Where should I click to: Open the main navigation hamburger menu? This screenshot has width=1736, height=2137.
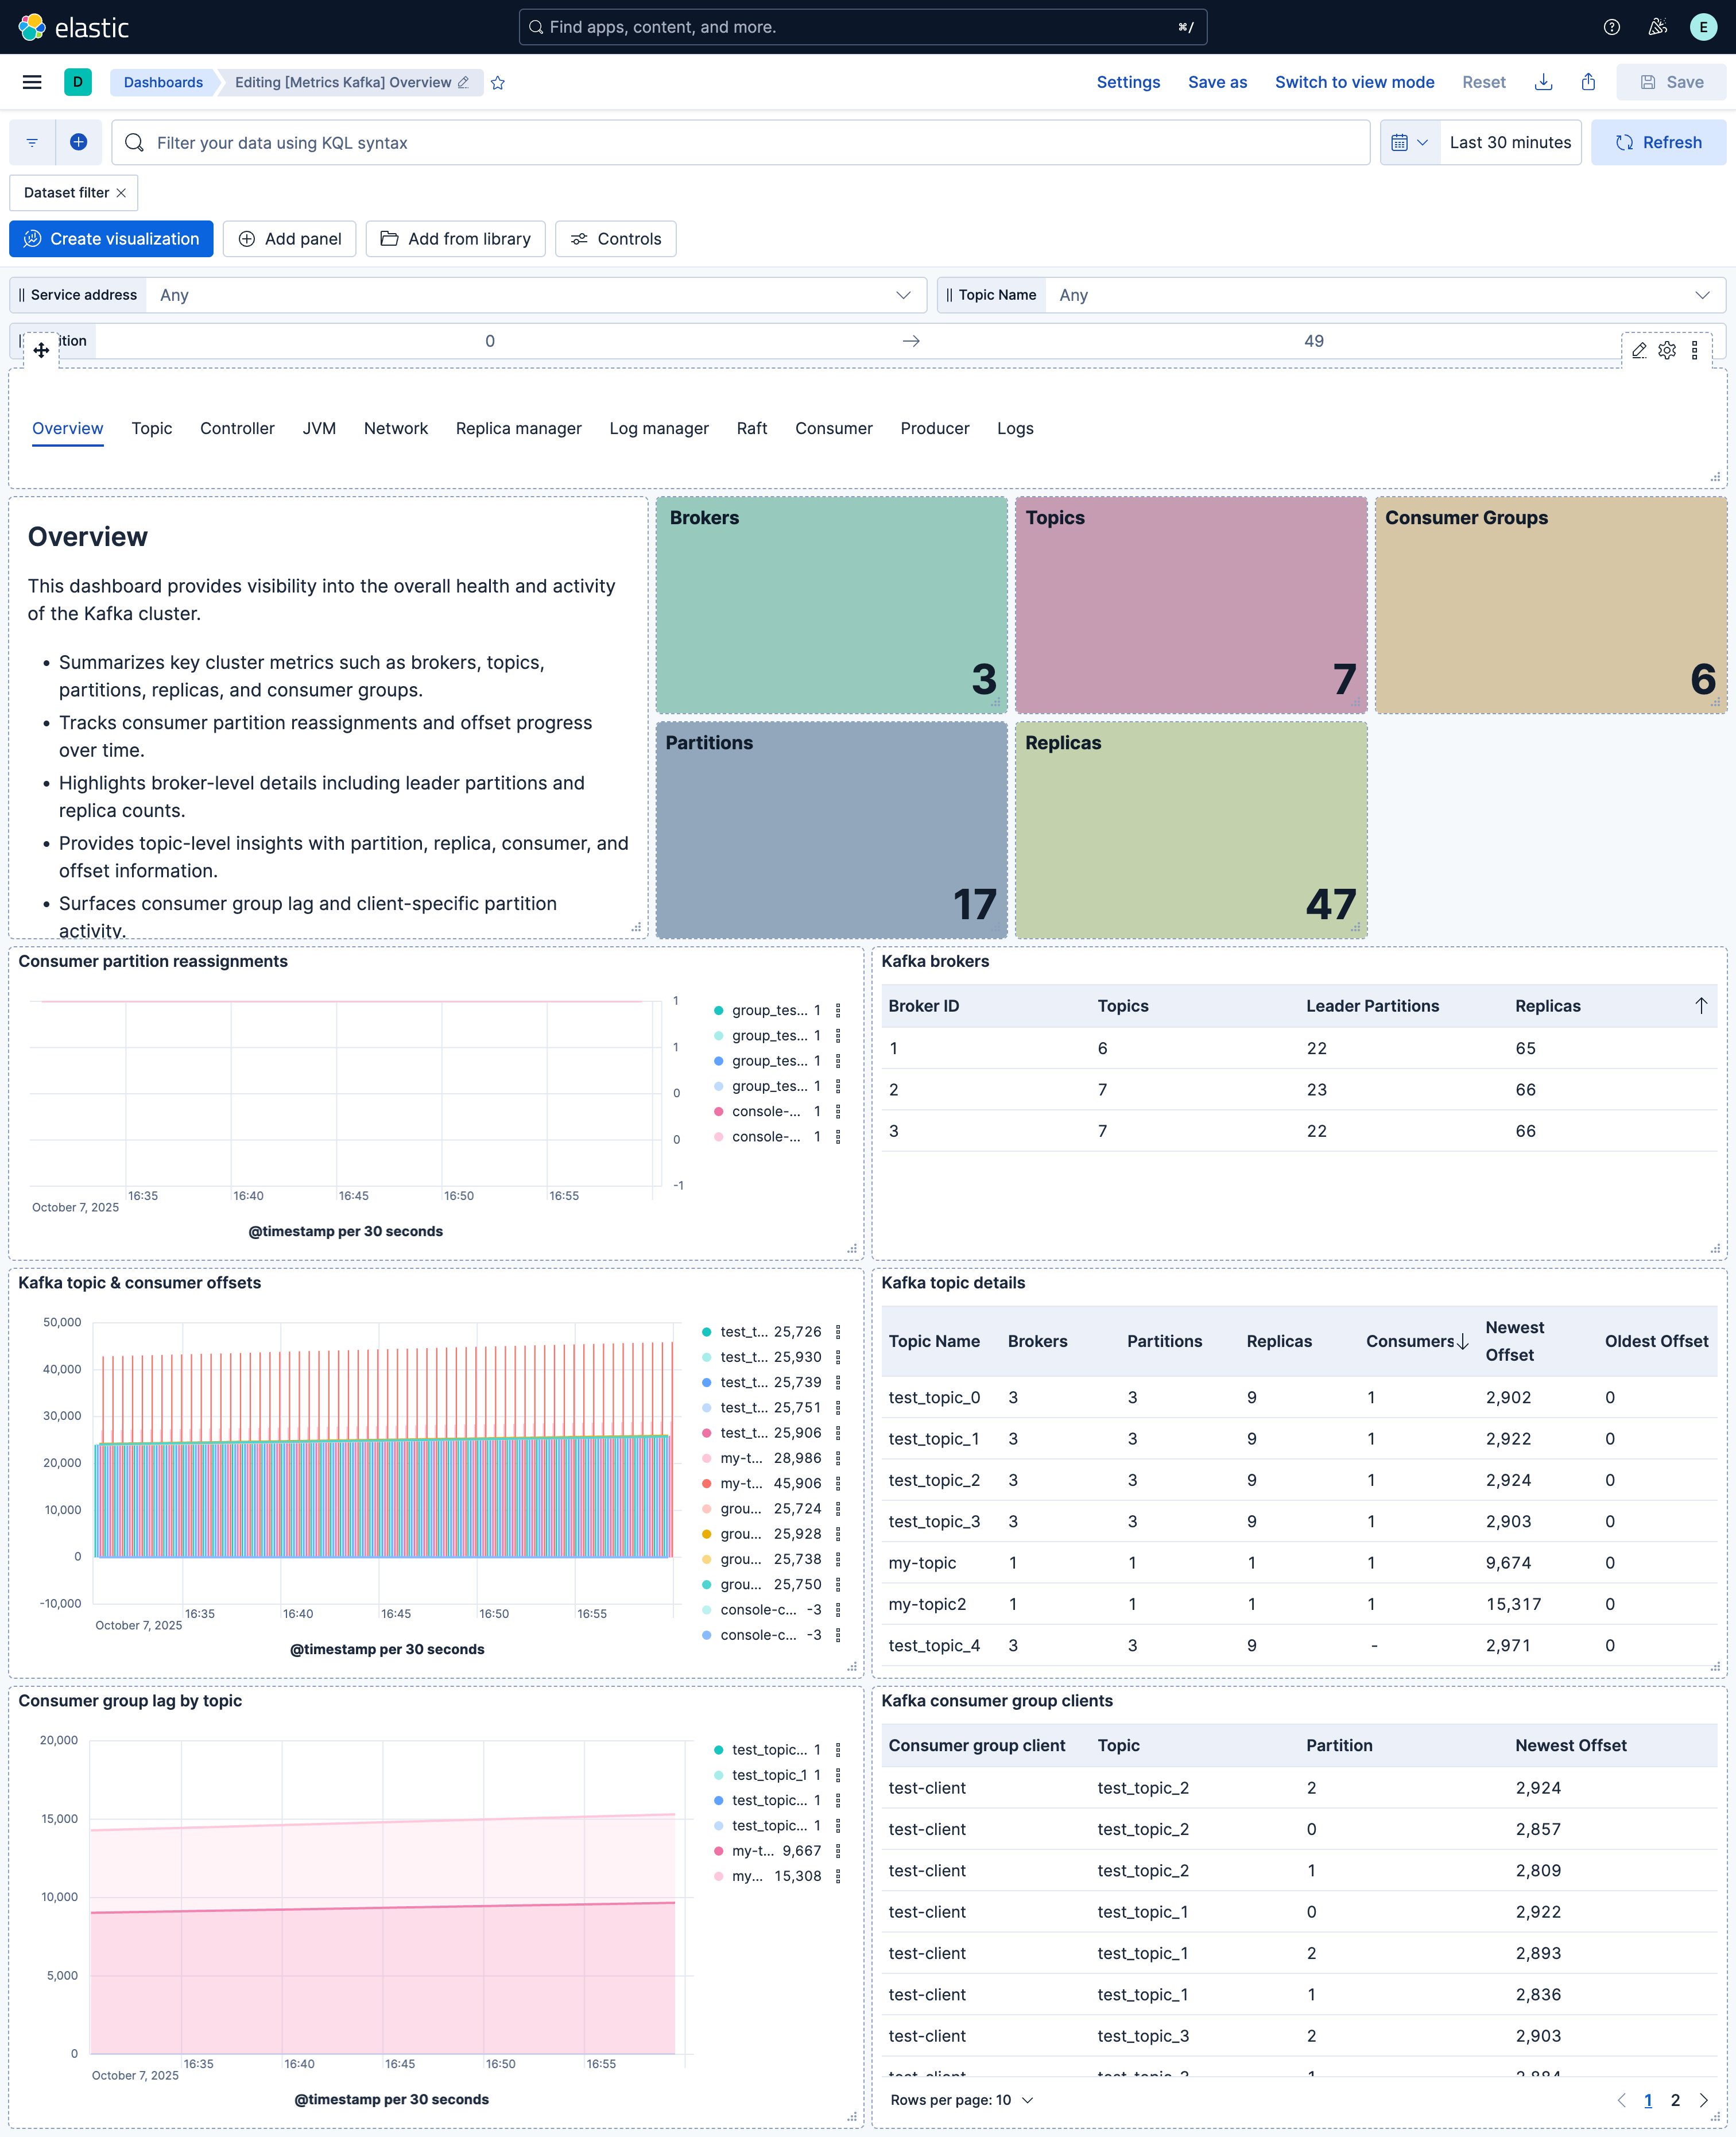[31, 82]
